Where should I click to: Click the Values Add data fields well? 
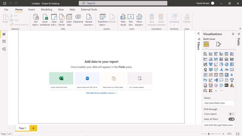219,103
